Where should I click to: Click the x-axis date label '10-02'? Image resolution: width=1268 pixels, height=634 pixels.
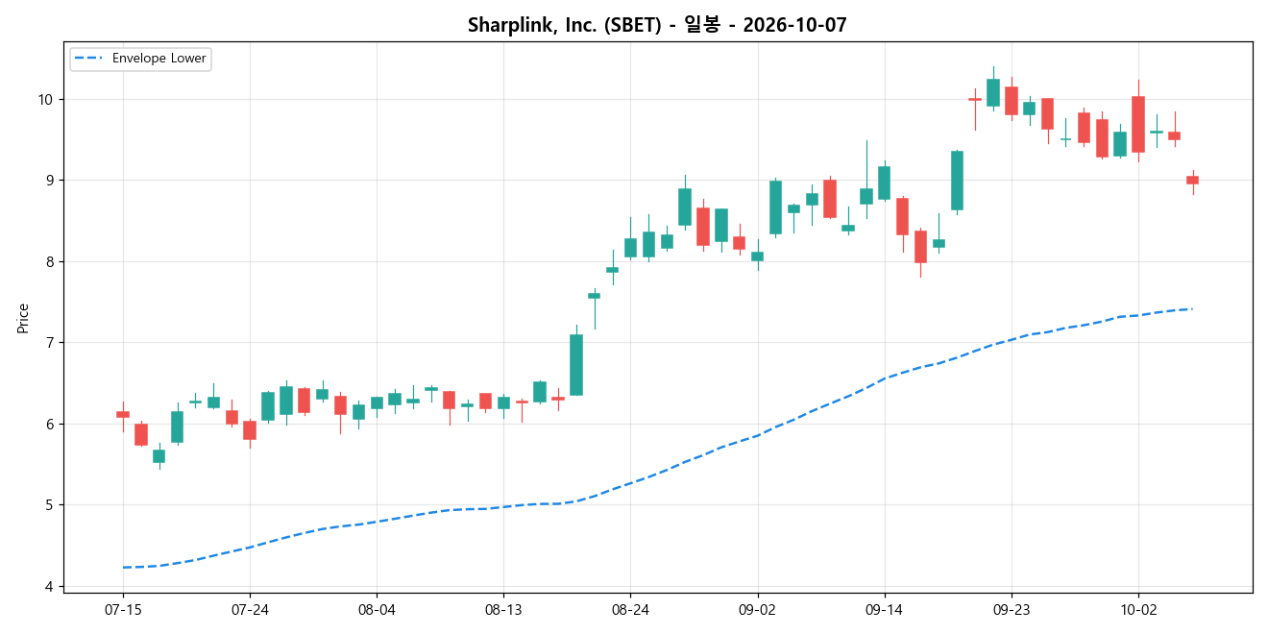point(1137,609)
